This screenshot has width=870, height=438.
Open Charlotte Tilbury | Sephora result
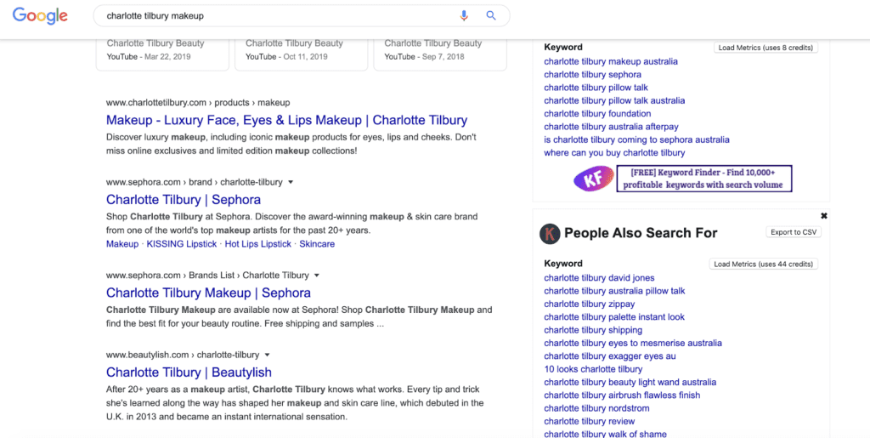click(x=184, y=199)
